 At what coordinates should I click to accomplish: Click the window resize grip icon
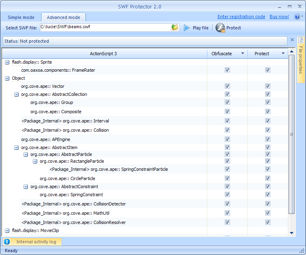tap(302, 251)
